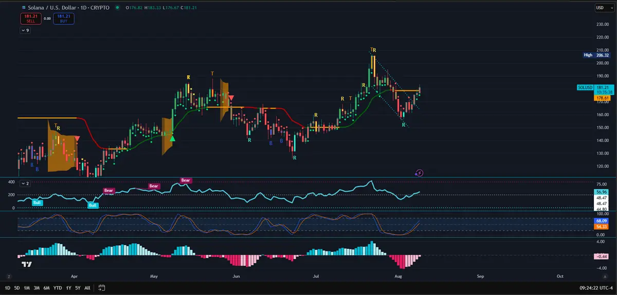Click the TradingView logo on the chart
The height and width of the screenshot is (295, 617).
click(28, 264)
